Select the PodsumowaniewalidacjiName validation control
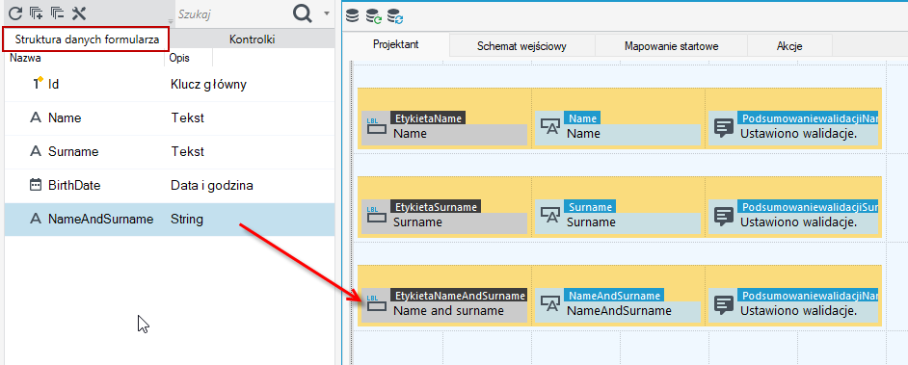The width and height of the screenshot is (908, 365). [x=792, y=128]
